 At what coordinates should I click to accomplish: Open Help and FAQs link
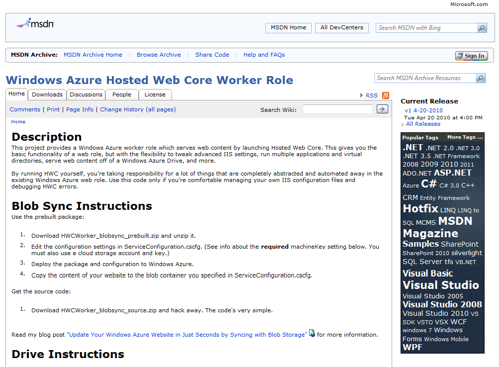[264, 55]
